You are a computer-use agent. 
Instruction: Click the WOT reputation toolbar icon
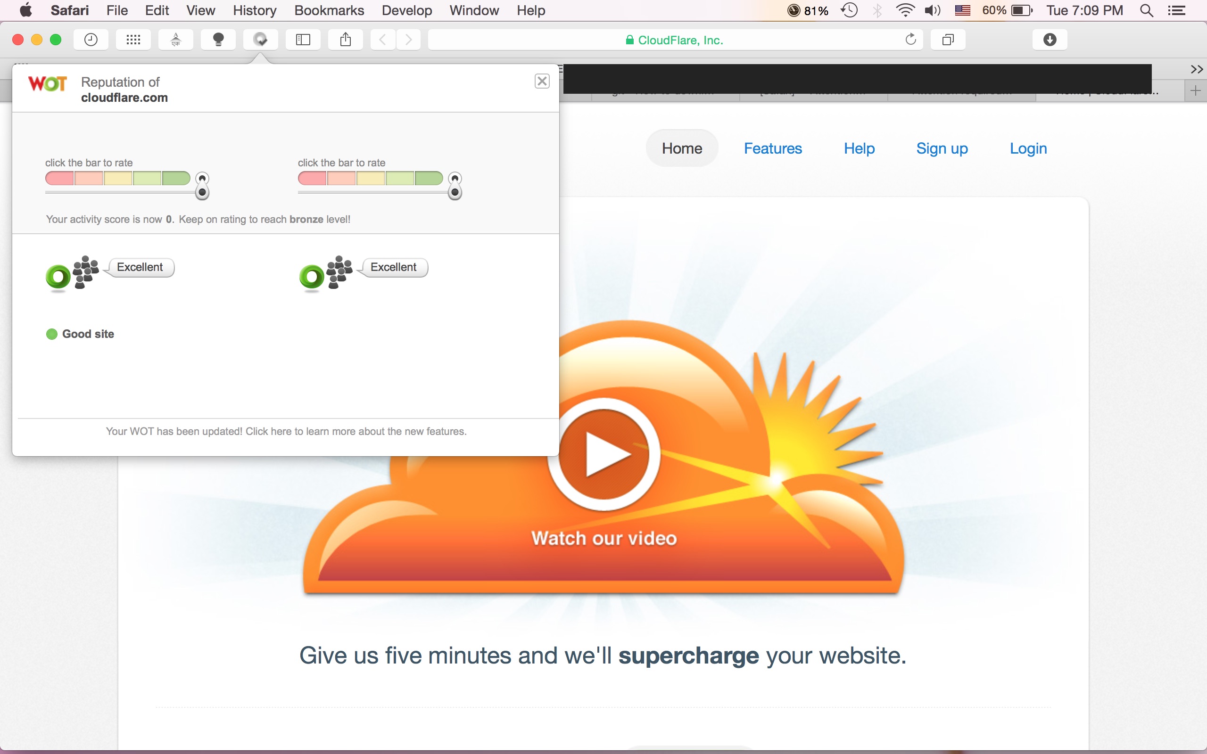click(x=260, y=40)
